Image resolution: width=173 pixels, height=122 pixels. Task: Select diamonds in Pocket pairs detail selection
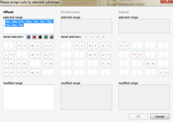pos(86,37)
